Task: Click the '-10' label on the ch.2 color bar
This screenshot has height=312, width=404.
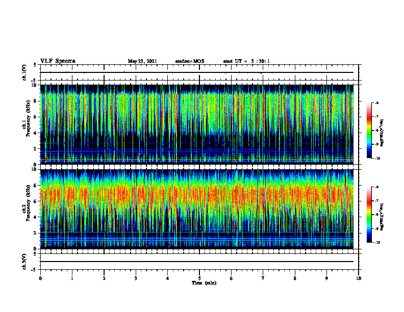Action: 377,243
